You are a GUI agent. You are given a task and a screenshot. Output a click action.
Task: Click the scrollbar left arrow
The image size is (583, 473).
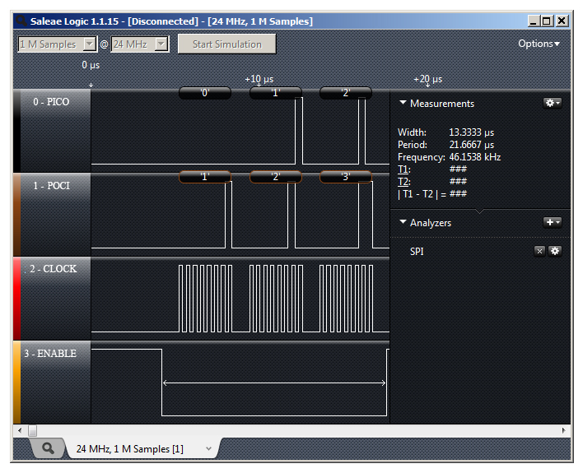tap(20, 431)
